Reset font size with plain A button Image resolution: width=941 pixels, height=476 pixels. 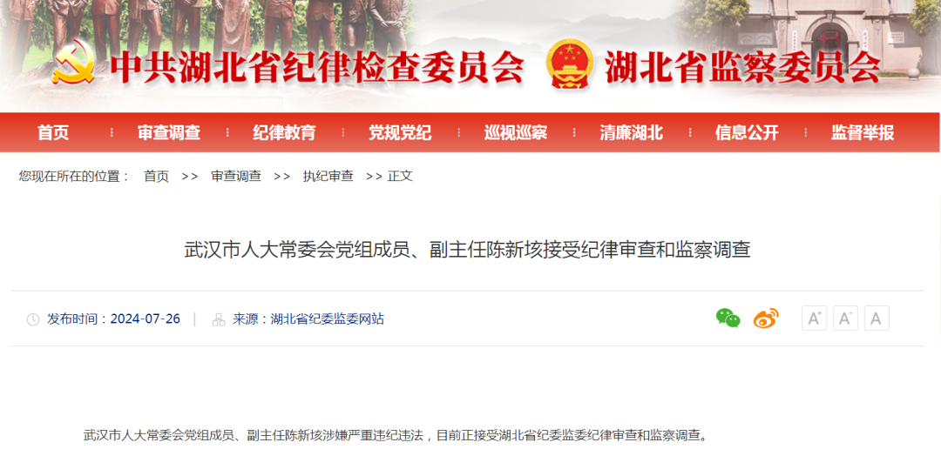pos(877,318)
